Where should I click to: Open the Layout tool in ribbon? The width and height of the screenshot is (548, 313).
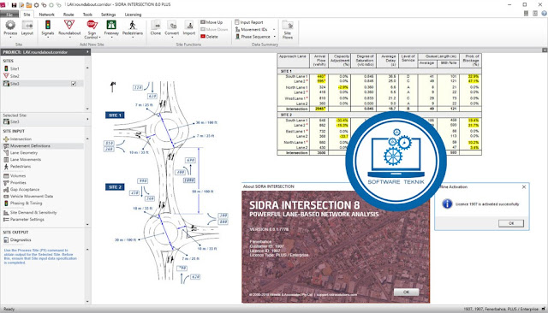[27, 28]
